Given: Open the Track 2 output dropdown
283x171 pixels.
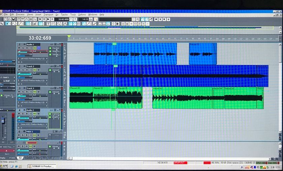Looking at the screenshot, I should [x=33, y=84].
